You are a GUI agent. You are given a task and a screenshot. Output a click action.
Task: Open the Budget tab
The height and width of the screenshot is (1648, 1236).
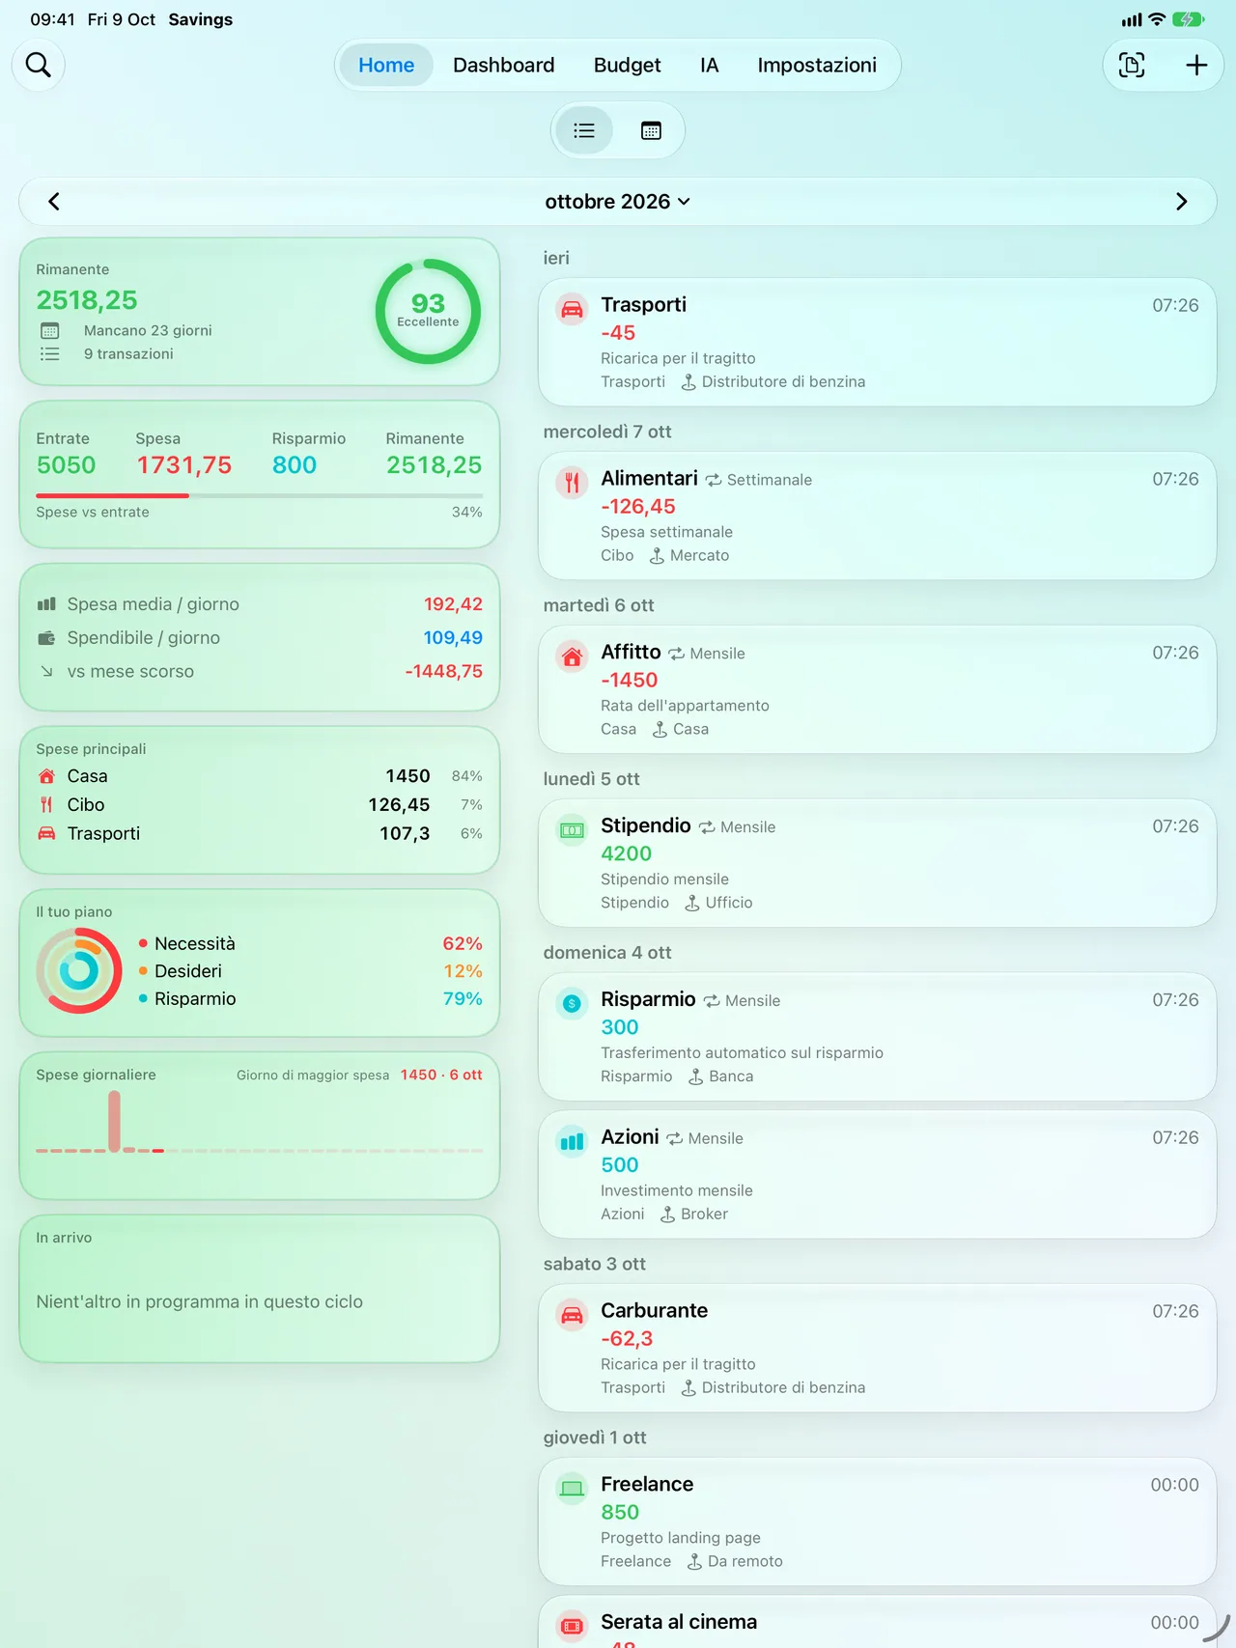coord(628,65)
